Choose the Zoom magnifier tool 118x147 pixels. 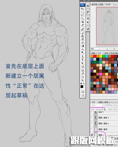coord(83,80)
